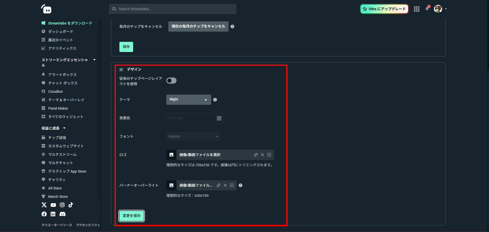
Task: Open media gallery grid icon in ロゴ row
Action: (x=269, y=155)
